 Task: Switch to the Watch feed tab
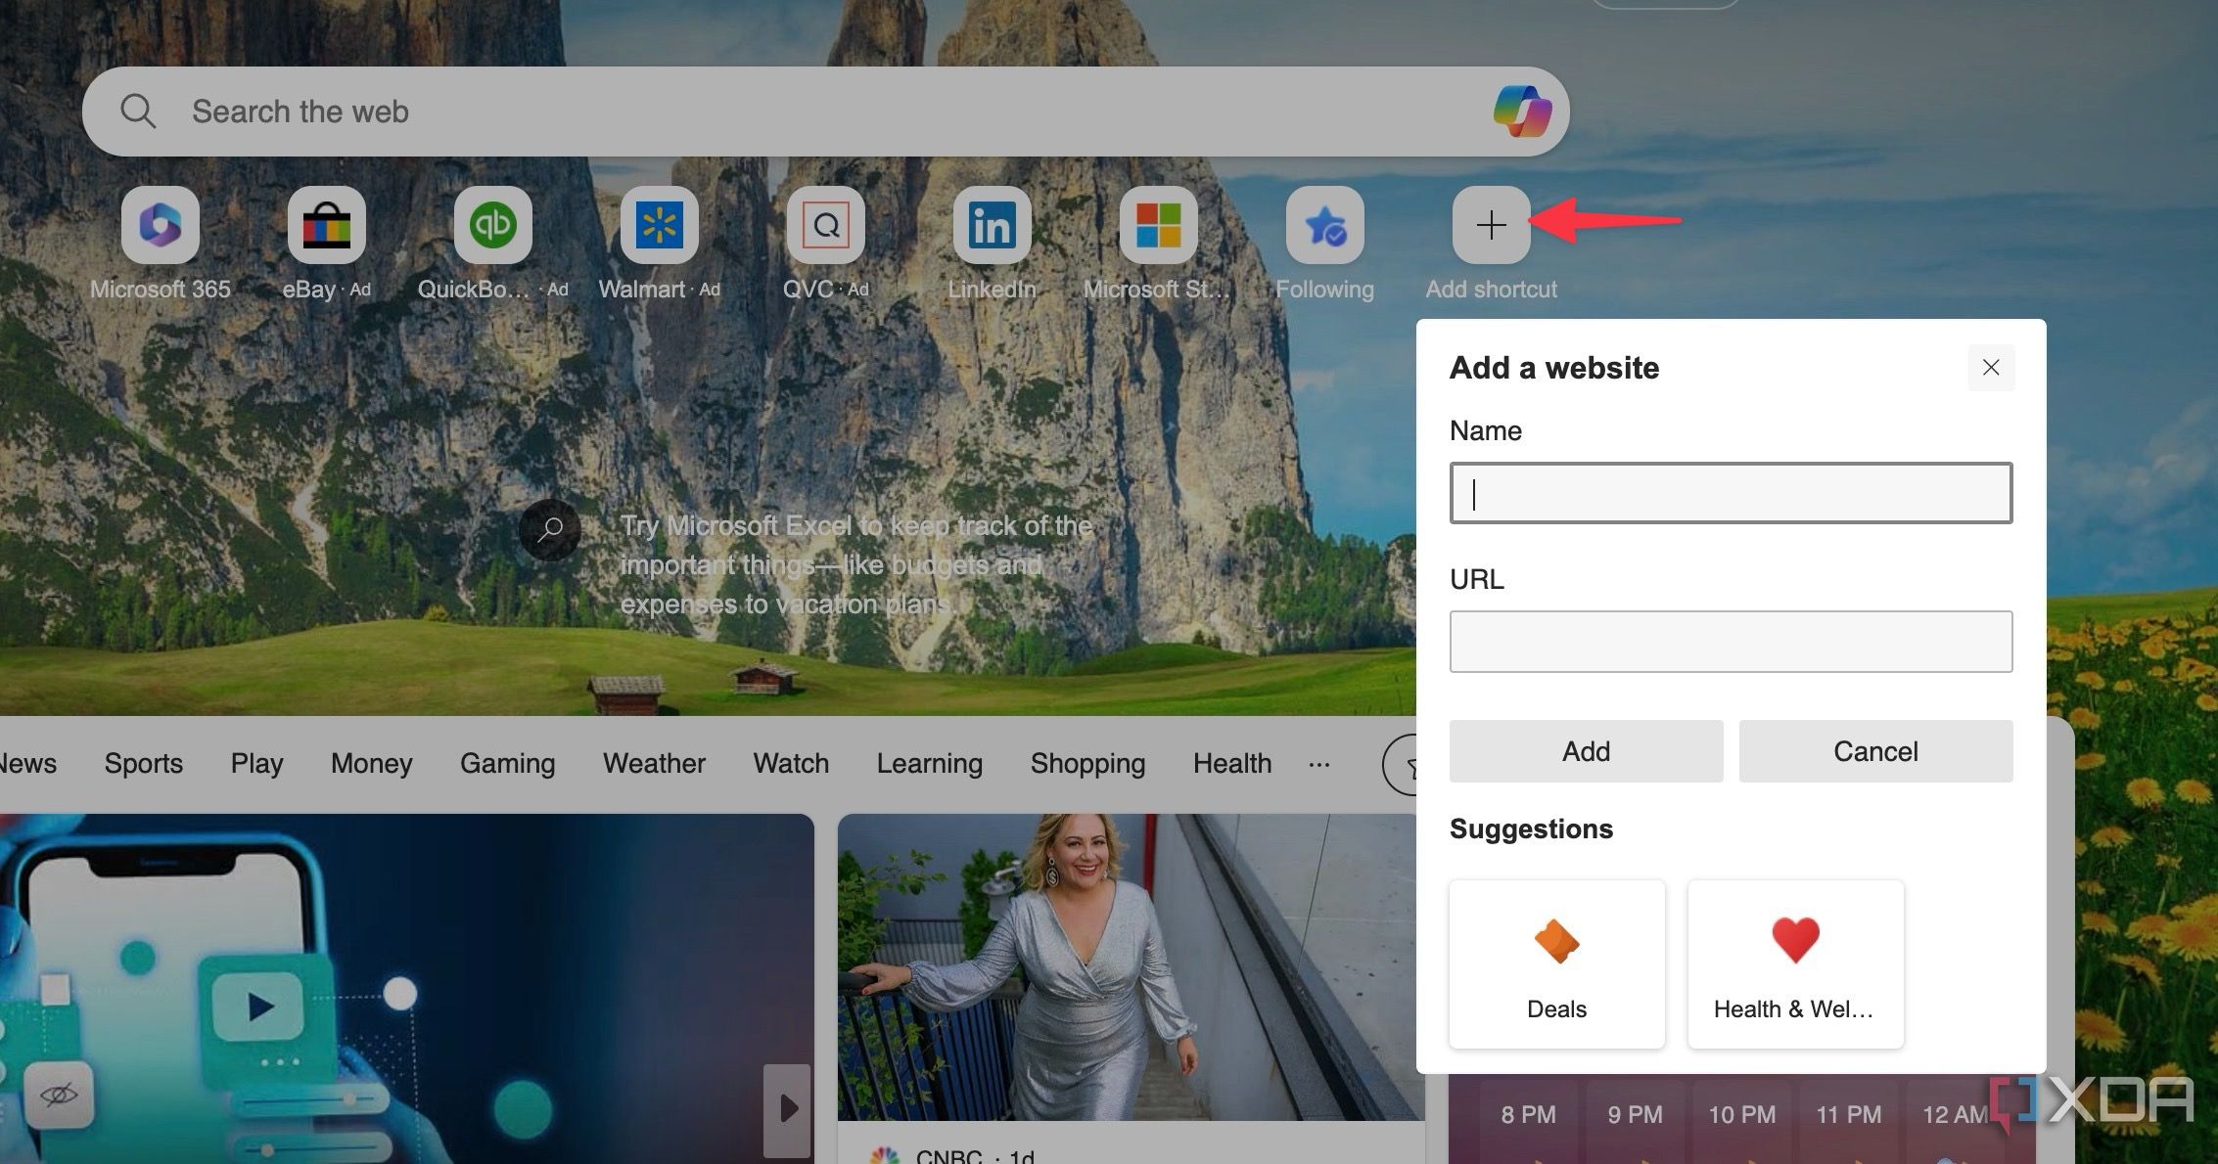click(x=791, y=763)
